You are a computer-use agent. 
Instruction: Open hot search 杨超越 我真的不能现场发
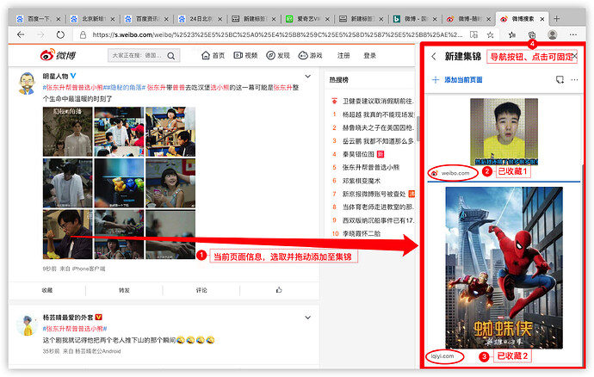pos(379,114)
